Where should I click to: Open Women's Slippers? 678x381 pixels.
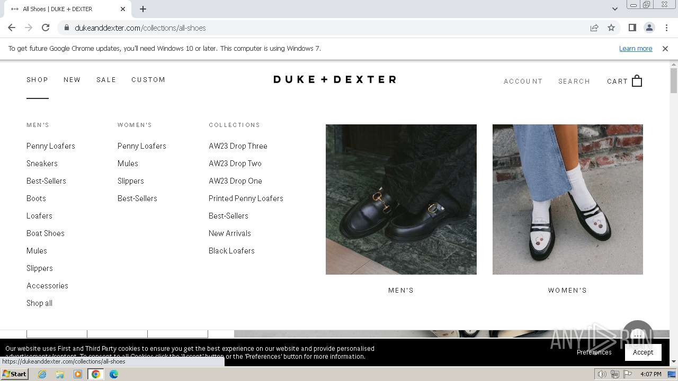131,181
